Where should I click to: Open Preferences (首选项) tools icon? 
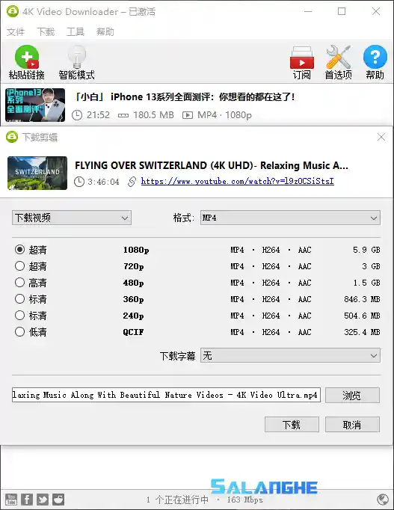point(339,57)
